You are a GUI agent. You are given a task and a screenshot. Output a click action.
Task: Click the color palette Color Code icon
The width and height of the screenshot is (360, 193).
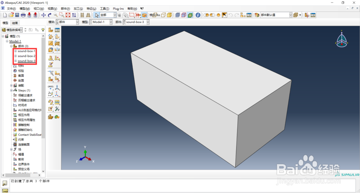(257, 15)
